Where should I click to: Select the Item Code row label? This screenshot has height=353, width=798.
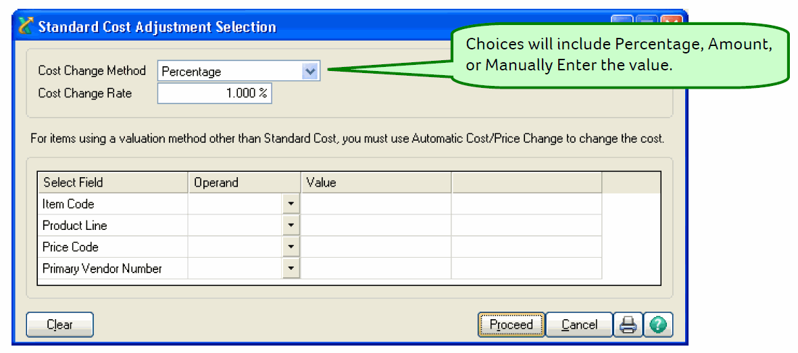68,204
